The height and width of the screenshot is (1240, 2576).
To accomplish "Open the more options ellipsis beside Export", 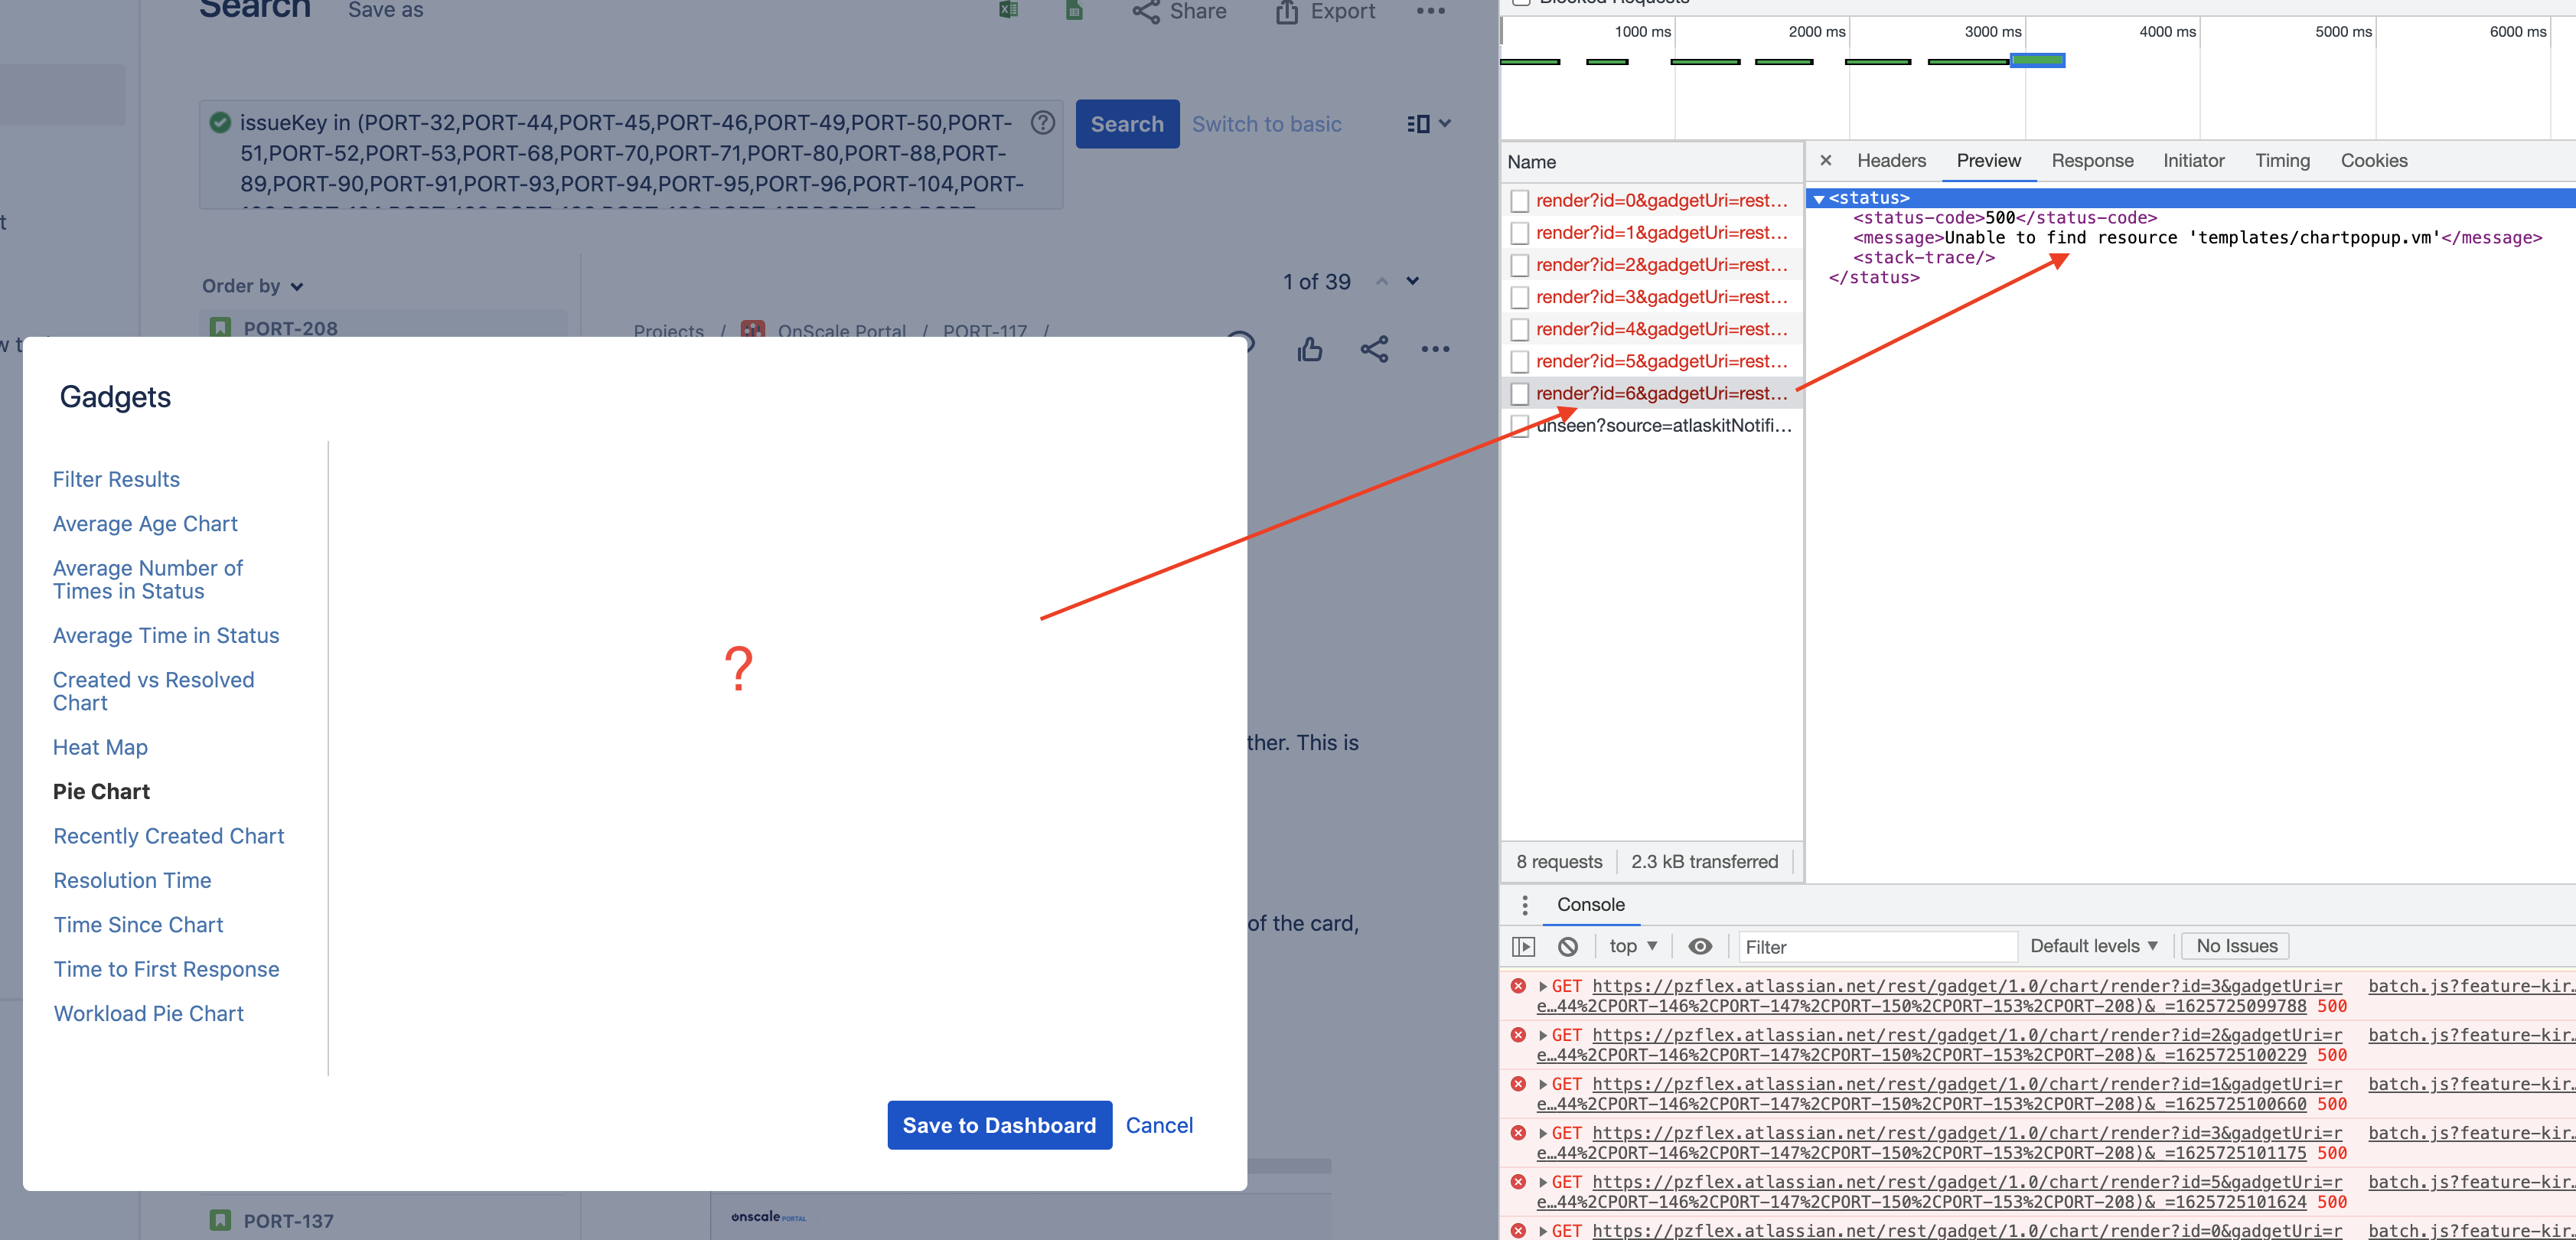I will (1431, 11).
